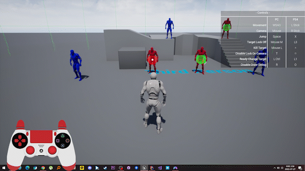Click the 'Disable Draw Debug' label

click(254, 65)
